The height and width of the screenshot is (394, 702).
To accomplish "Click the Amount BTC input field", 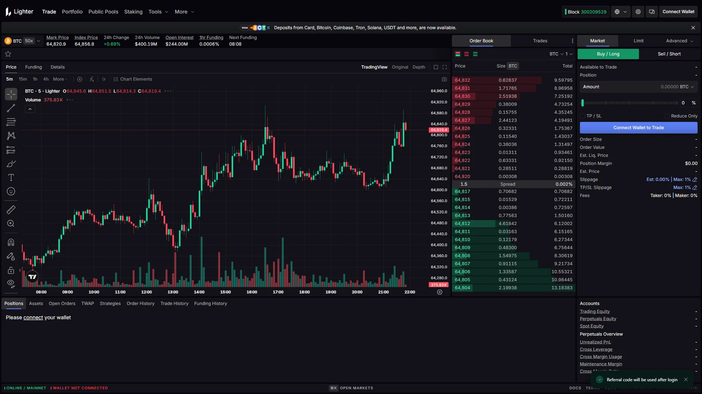I will (638, 87).
